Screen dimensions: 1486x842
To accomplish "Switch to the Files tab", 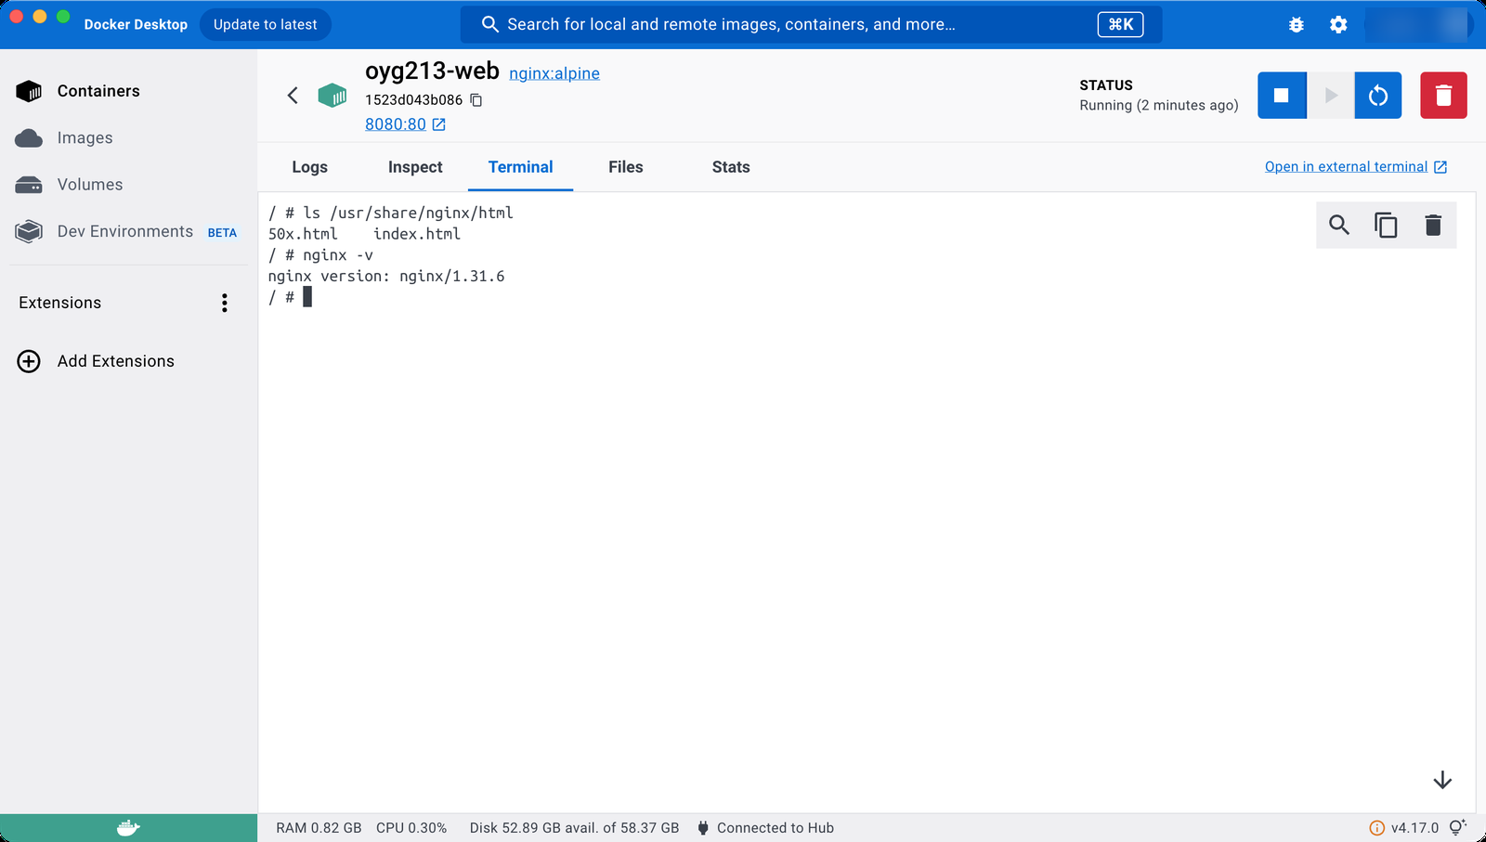I will coord(626,167).
